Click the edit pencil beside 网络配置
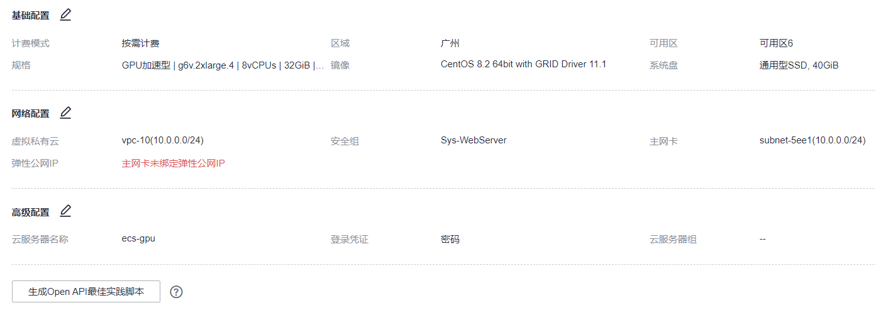The width and height of the screenshot is (876, 310). coord(65,113)
